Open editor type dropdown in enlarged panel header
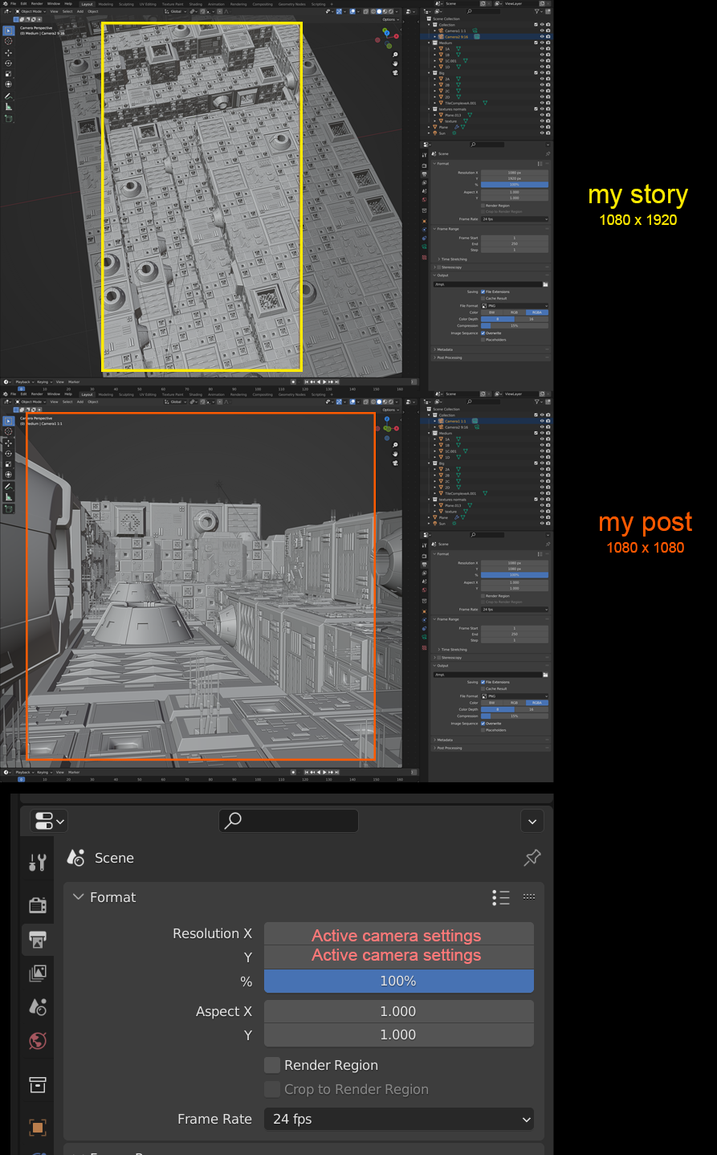 click(49, 821)
